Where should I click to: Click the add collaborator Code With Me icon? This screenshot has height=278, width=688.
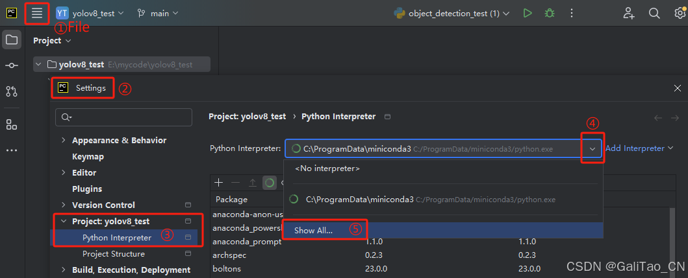pyautogui.click(x=629, y=14)
